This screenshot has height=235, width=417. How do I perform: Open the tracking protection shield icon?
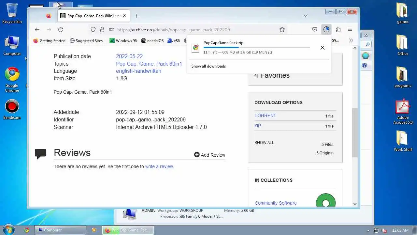point(93,29)
